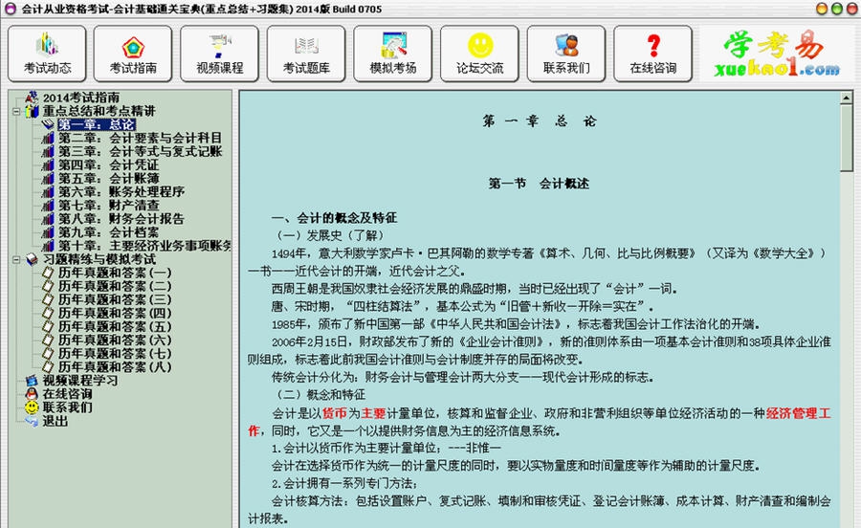Click the 退出 exit tree icon

point(32,421)
